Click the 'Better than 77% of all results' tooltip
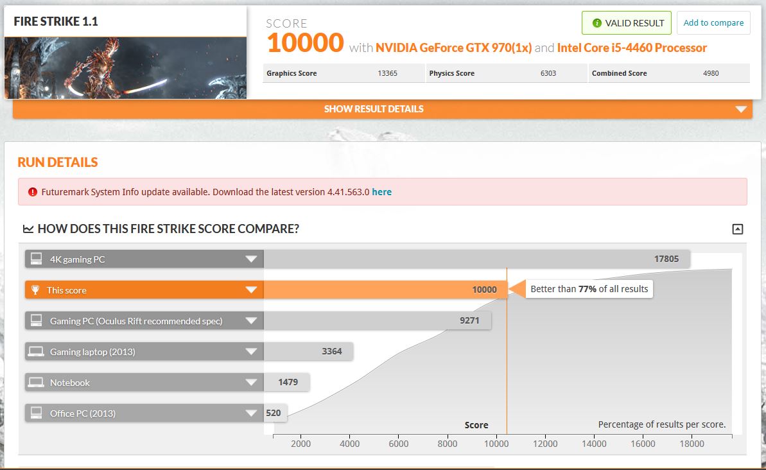The height and width of the screenshot is (470, 766). click(589, 289)
